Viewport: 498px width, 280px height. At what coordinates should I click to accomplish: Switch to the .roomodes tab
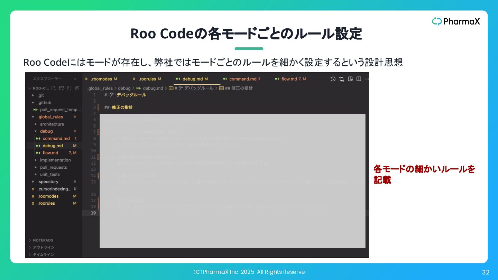click(101, 79)
